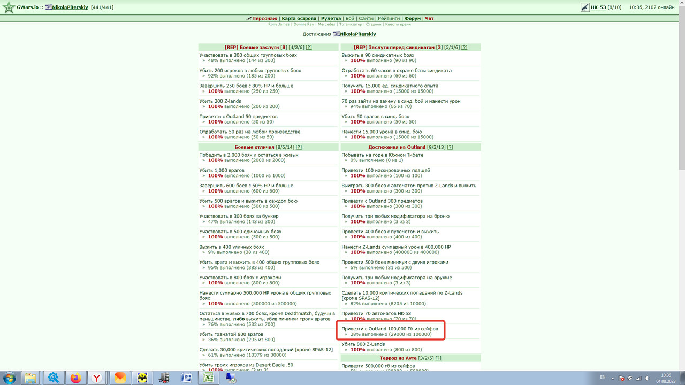Open Windows Explorer from taskbar

pos(31,378)
